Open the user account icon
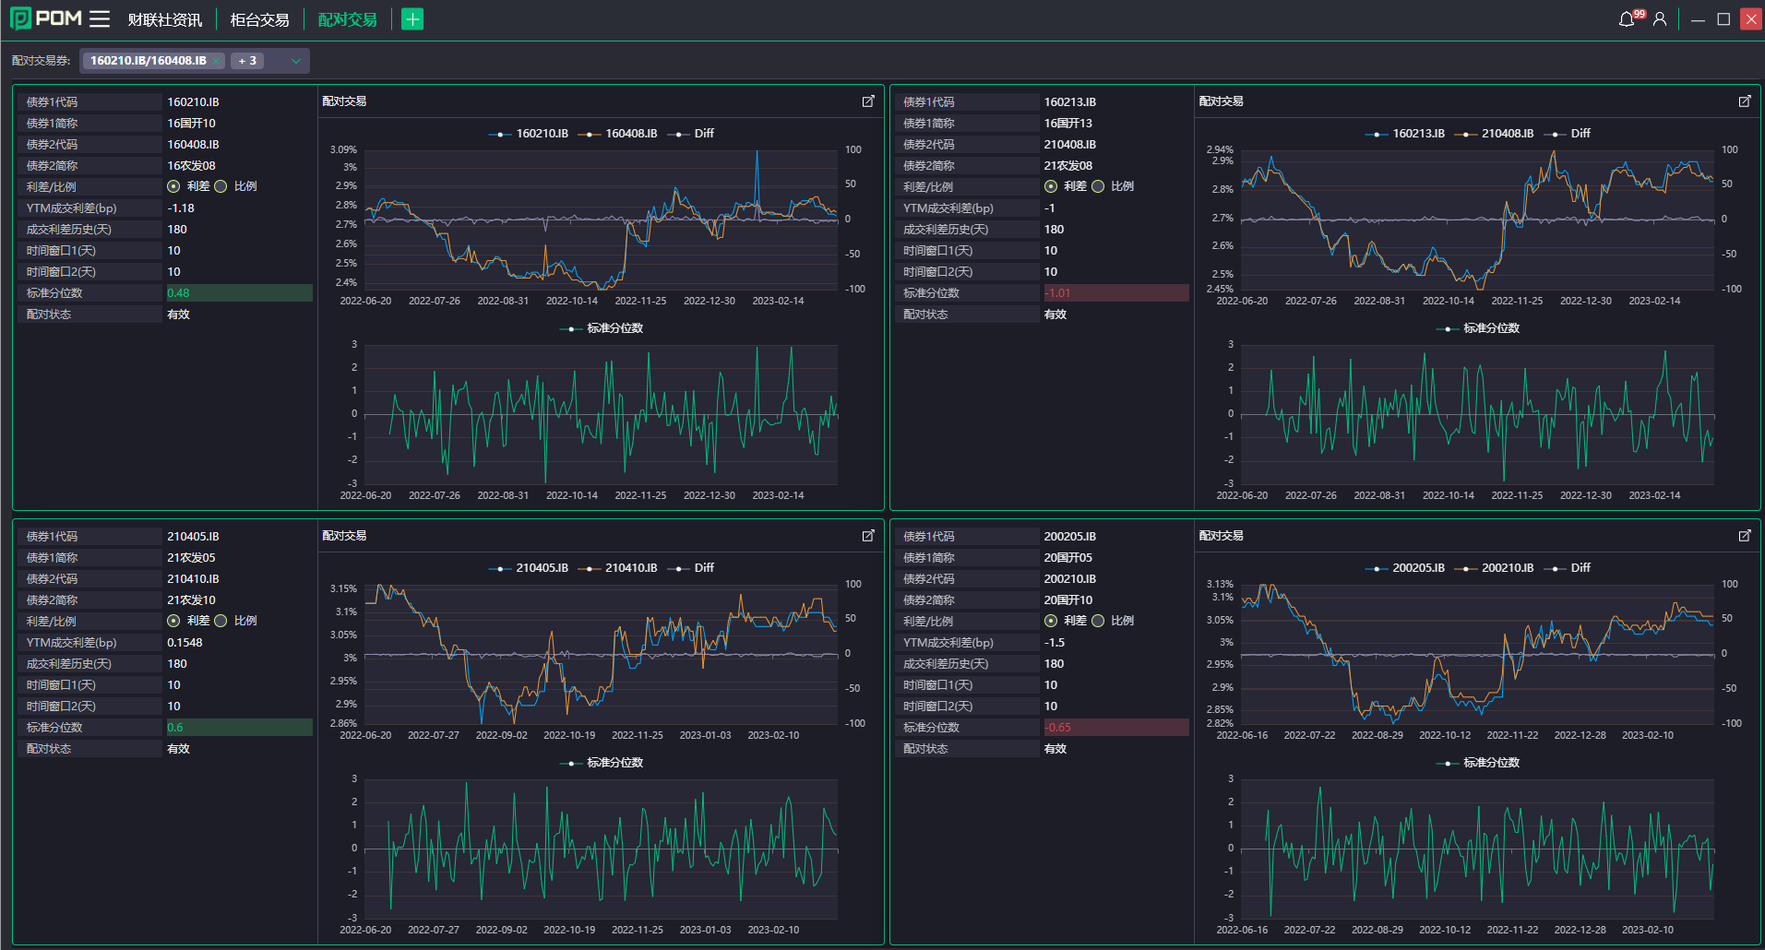 coord(1660,19)
